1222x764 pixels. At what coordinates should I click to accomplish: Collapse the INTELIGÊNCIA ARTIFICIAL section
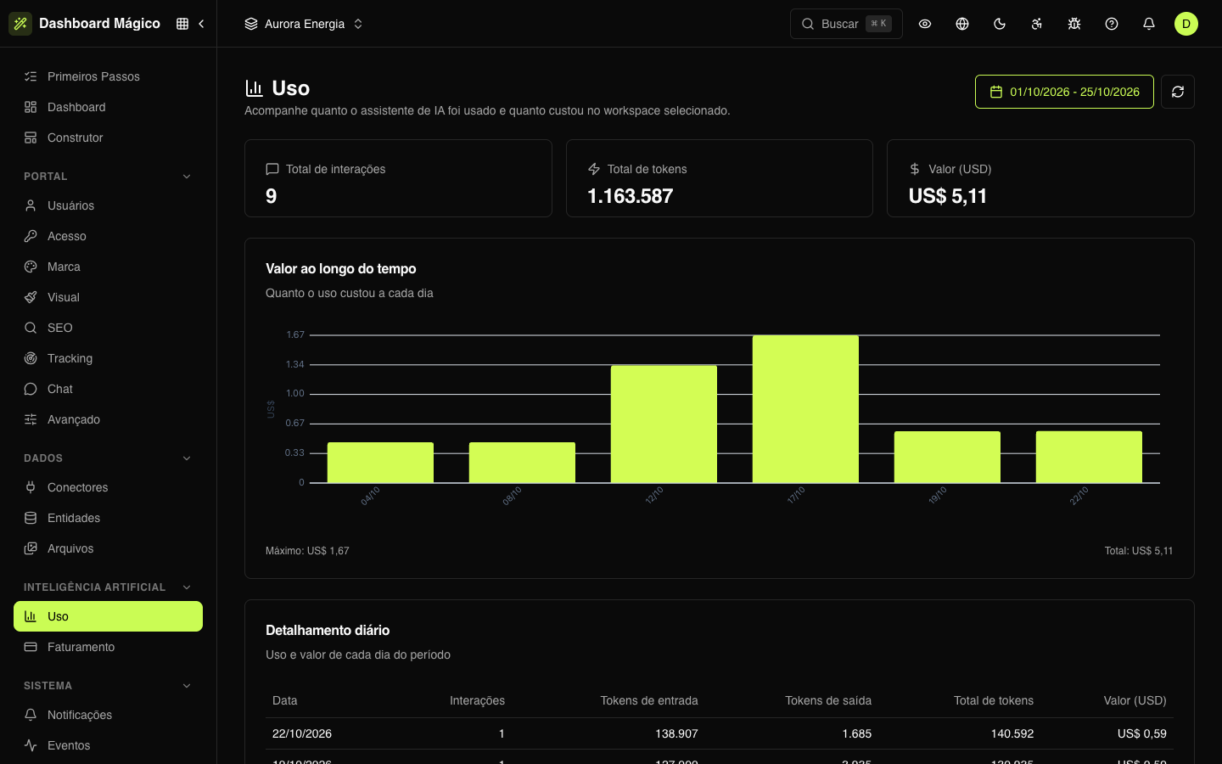point(187,587)
